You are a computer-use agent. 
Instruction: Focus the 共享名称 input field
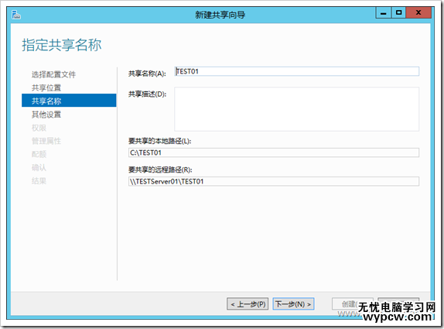click(296, 71)
